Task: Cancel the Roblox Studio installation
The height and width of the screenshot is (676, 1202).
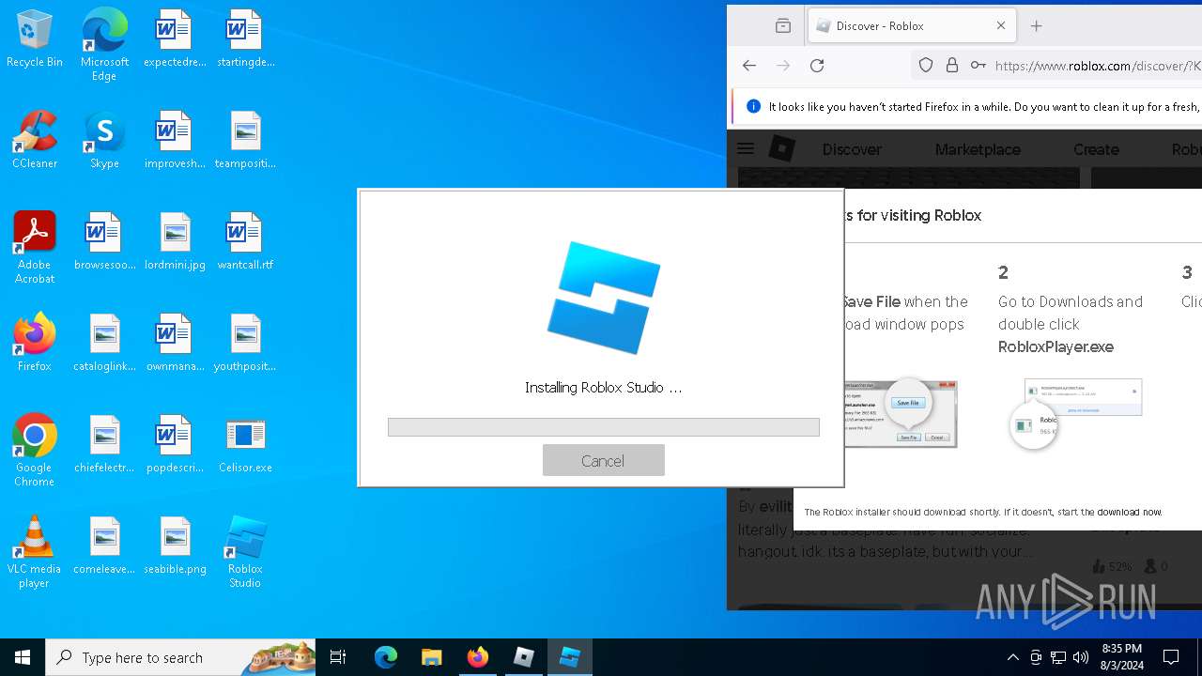Action: (x=603, y=460)
